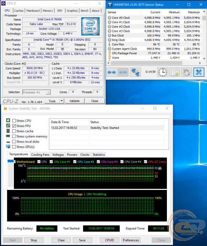Click the HWiNFO64 title bar icon
Image resolution: width=207 pixels, height=246 pixels.
point(110,5)
